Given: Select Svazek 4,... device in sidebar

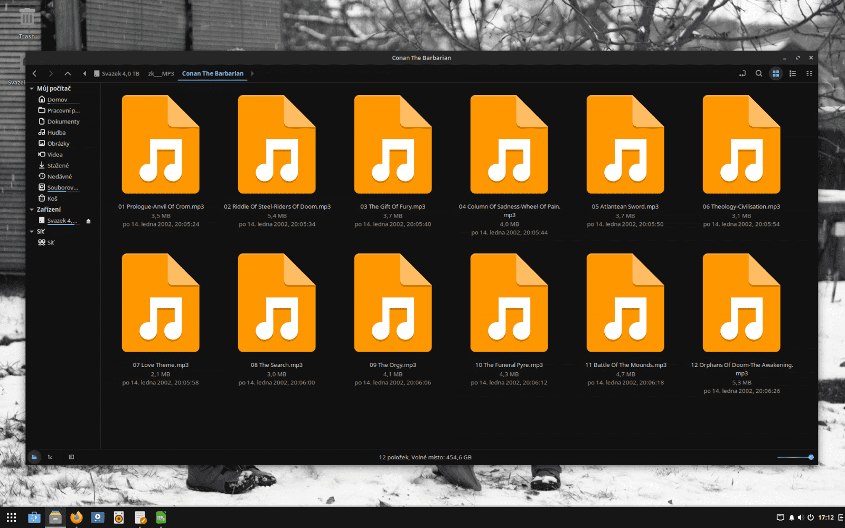Looking at the screenshot, I should (x=58, y=221).
